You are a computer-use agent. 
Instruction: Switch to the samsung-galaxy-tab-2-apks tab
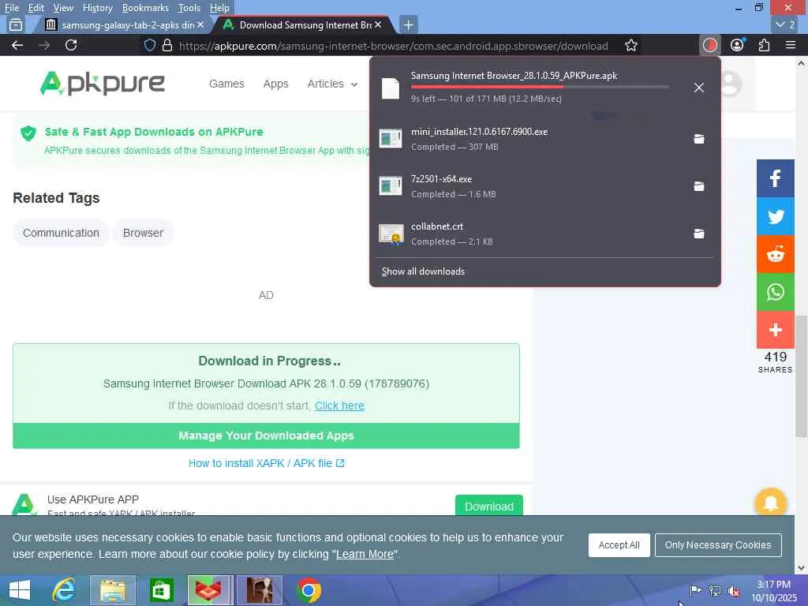(122, 24)
